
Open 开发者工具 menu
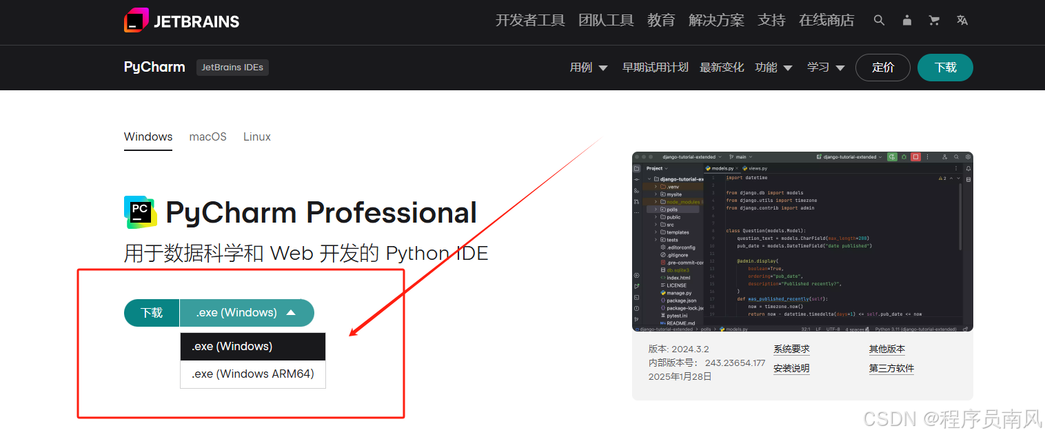coord(530,21)
